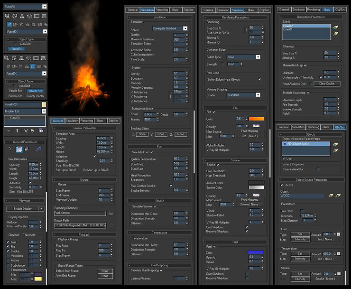Open the FumeFX UI floater box icon
The height and width of the screenshot is (289, 351).
click(19, 149)
